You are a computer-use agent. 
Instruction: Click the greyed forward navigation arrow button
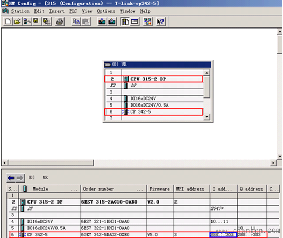click(20, 178)
